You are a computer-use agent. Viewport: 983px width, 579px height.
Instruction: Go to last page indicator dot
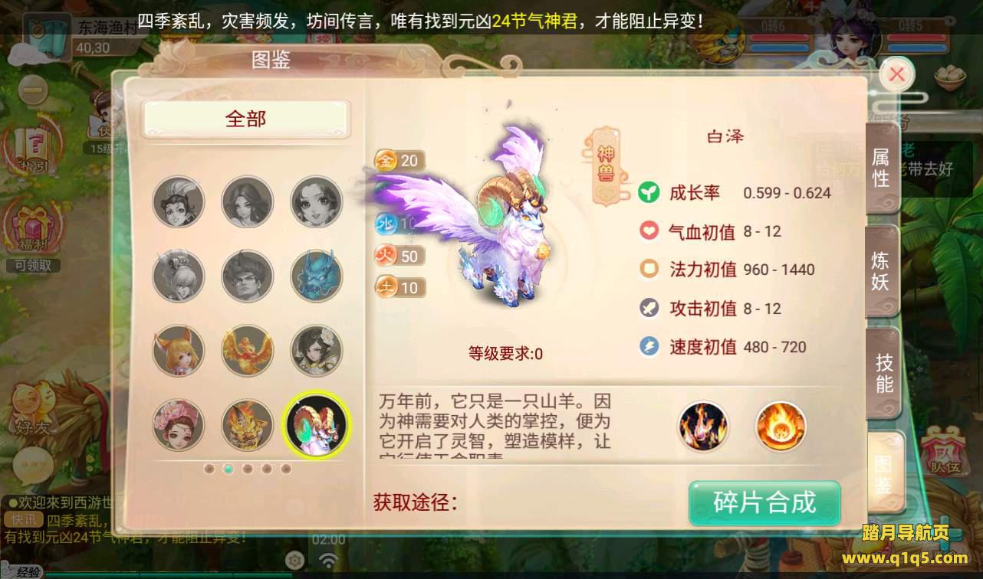pyautogui.click(x=286, y=469)
